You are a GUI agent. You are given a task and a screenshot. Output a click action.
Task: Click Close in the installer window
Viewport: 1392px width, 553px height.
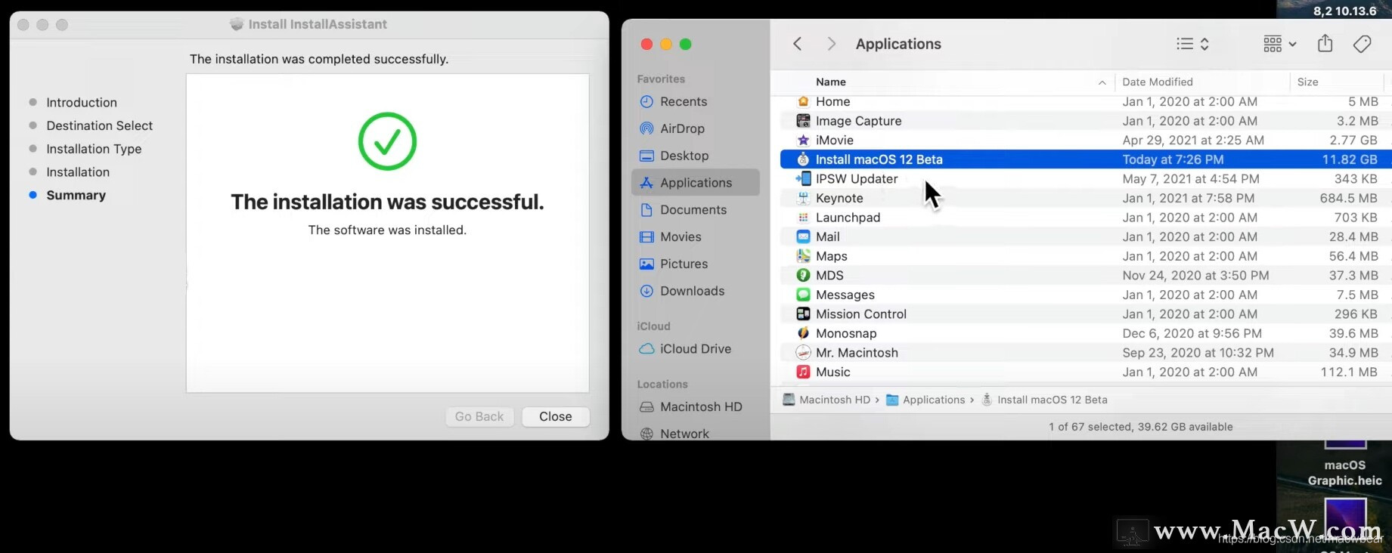pyautogui.click(x=556, y=416)
